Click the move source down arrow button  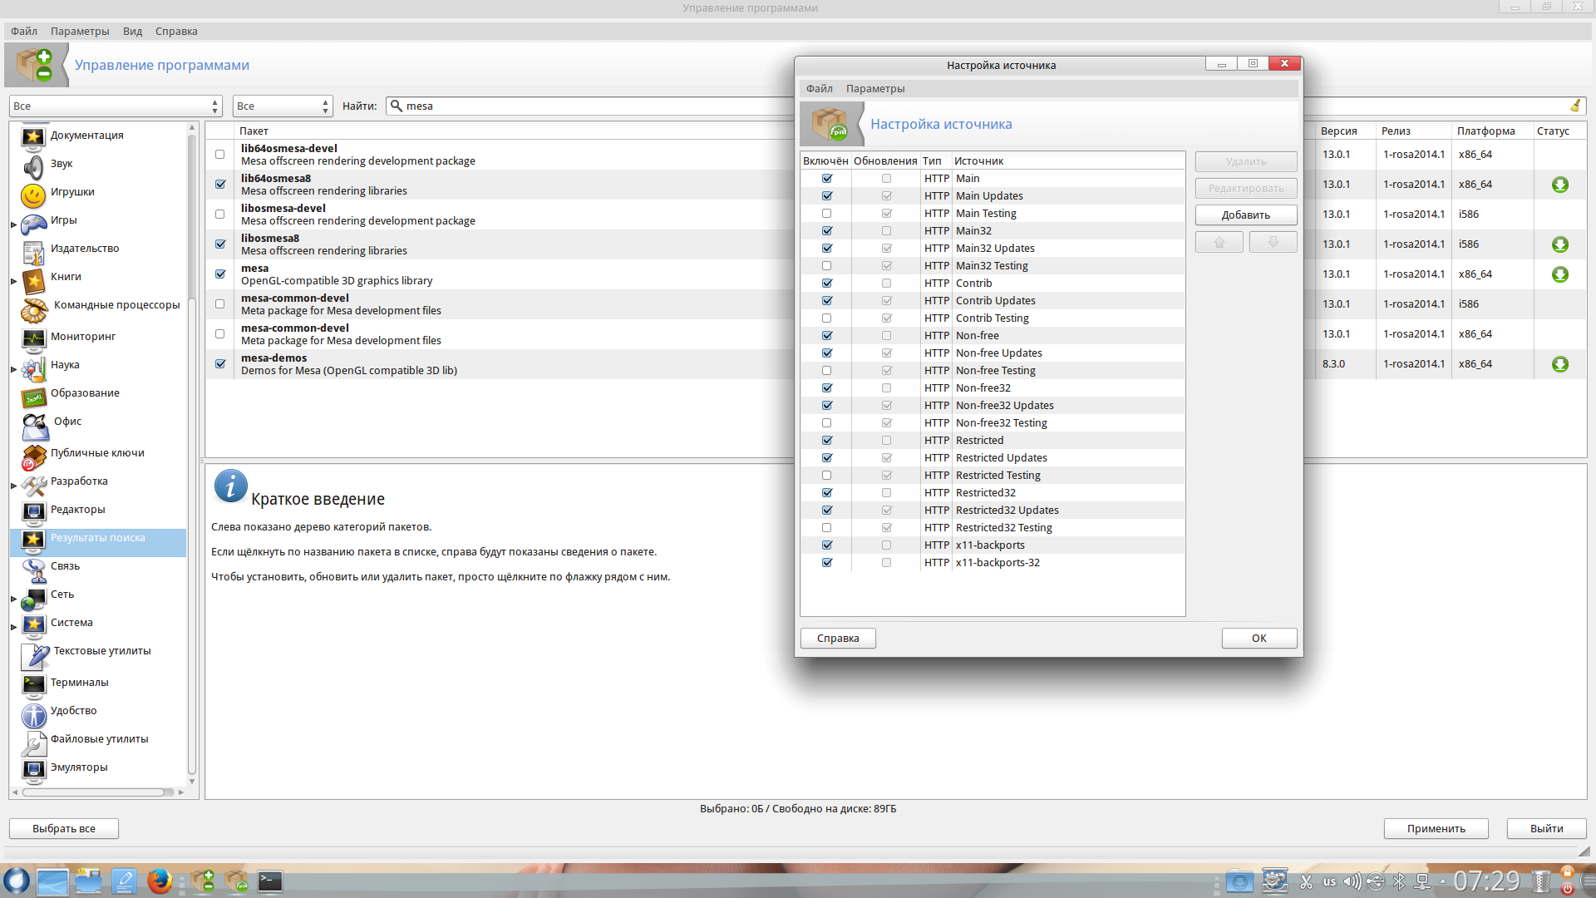coord(1272,242)
